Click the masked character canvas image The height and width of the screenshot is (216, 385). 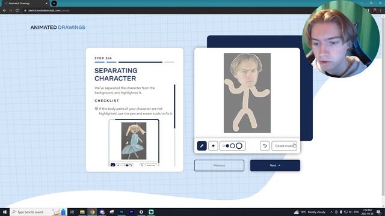tap(247, 93)
